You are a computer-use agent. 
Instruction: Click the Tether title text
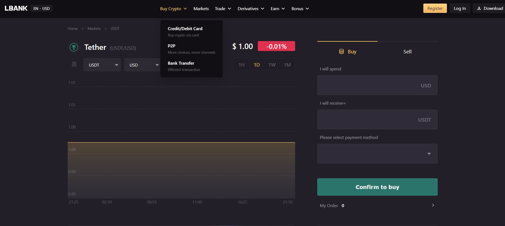point(95,47)
